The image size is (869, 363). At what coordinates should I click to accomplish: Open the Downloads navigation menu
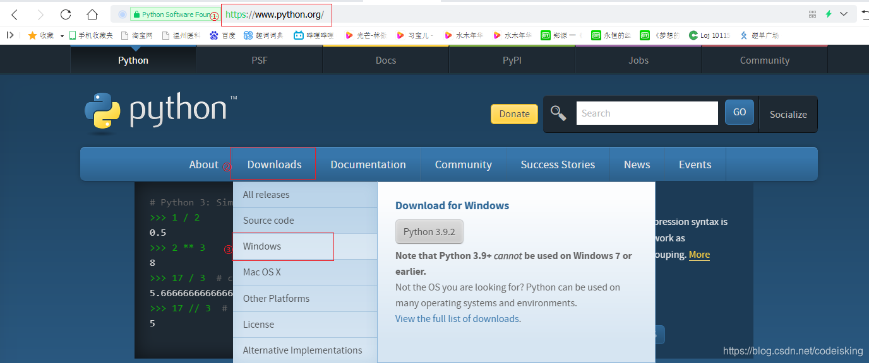click(275, 164)
